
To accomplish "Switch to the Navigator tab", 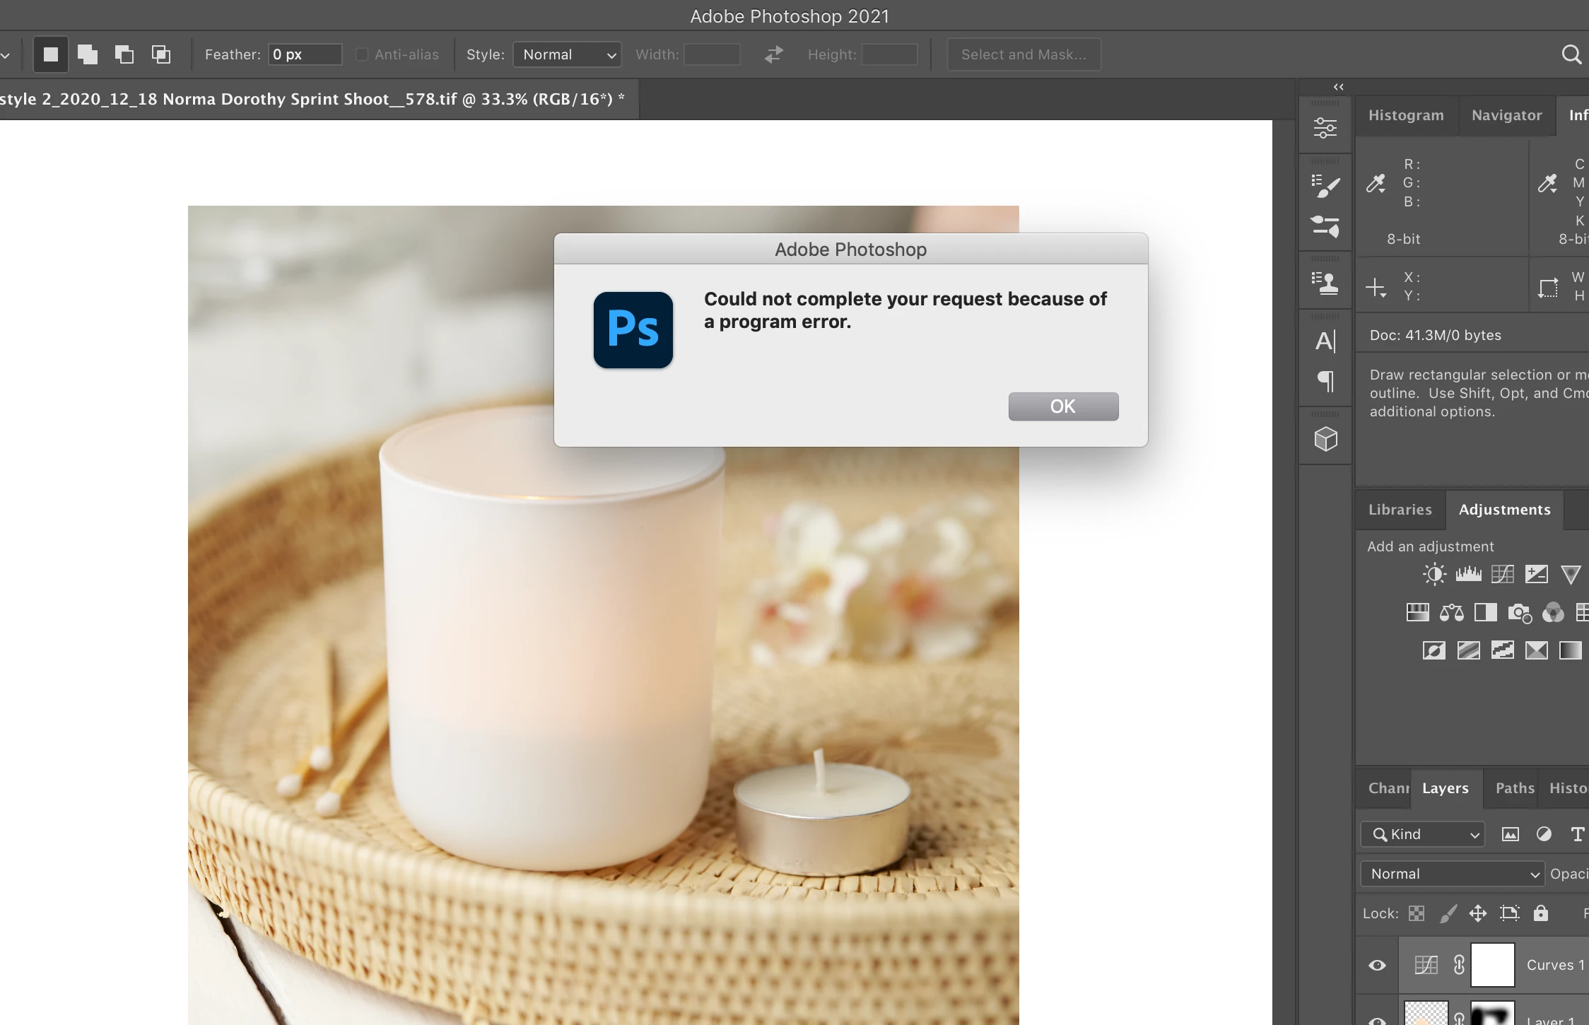I will [x=1506, y=115].
